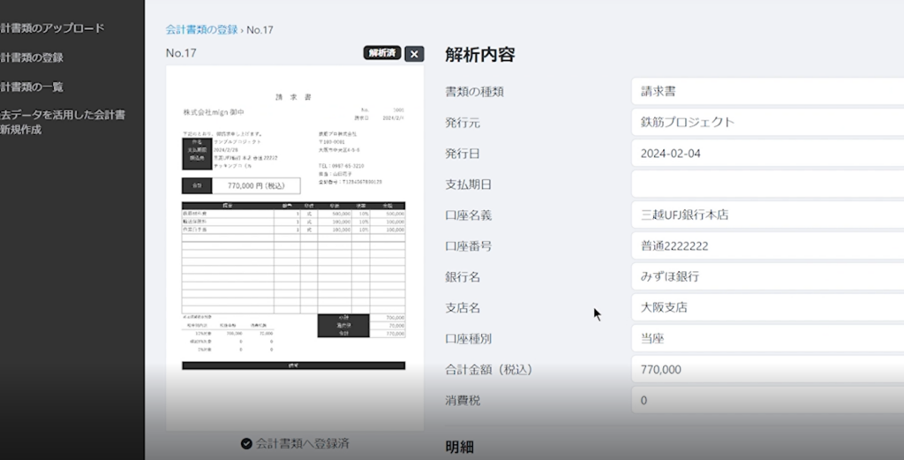Click the 会計書類の登録 breadcrumb link

(x=201, y=30)
